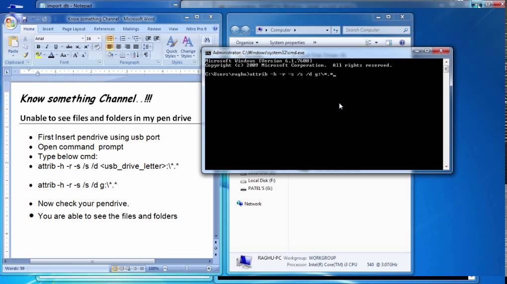Switch to the Review ribbon tab
507x284 pixels.
154,29
